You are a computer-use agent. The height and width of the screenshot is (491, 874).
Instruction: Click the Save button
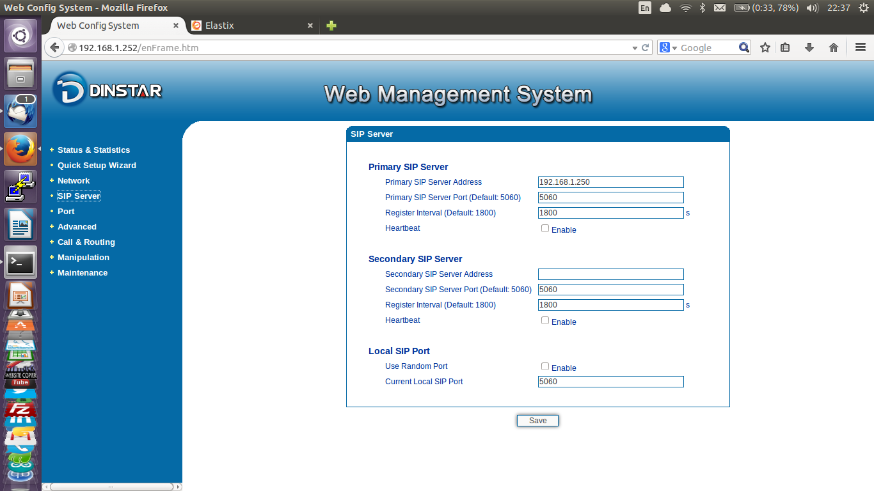pos(538,421)
